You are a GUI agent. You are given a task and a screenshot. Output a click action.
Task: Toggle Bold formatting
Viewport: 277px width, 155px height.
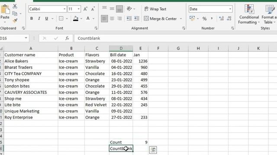(x=32, y=19)
